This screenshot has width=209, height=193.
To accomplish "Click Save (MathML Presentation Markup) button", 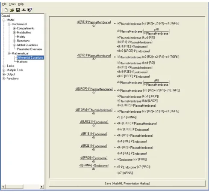I will [127, 184].
